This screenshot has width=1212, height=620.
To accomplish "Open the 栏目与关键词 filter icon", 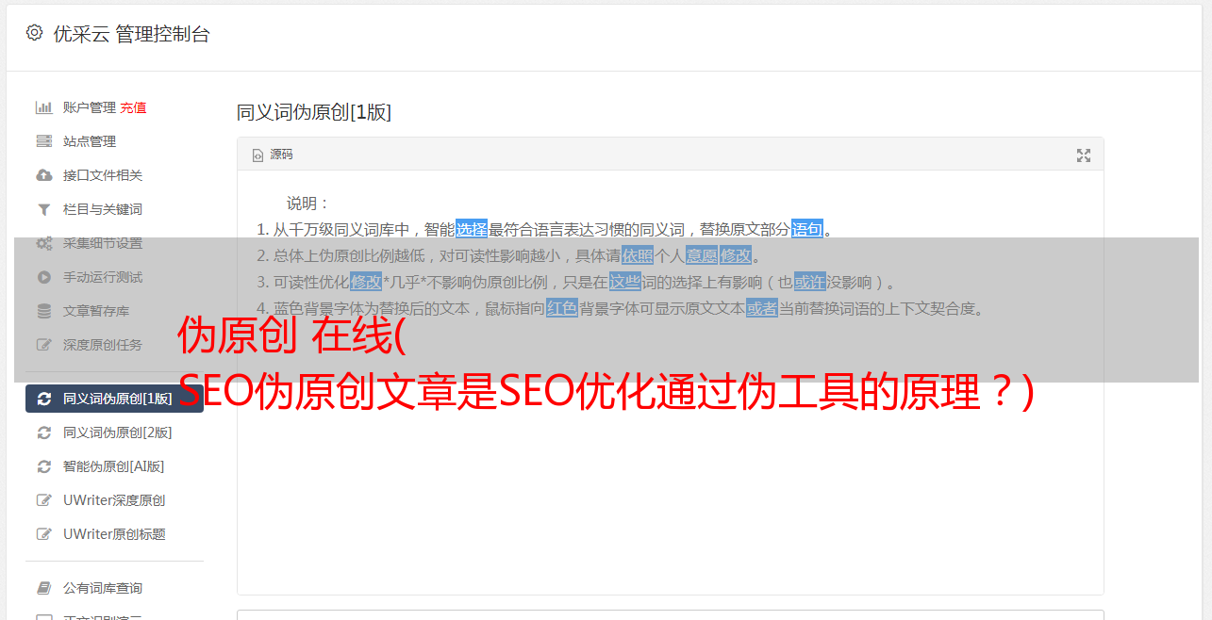I will pos(43,209).
